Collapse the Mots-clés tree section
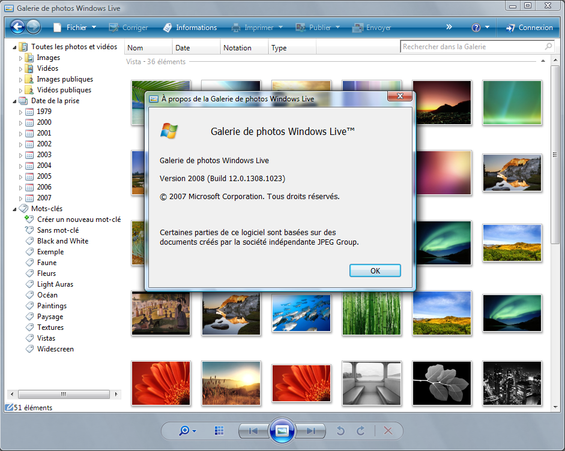Image resolution: width=565 pixels, height=451 pixels. [14, 209]
